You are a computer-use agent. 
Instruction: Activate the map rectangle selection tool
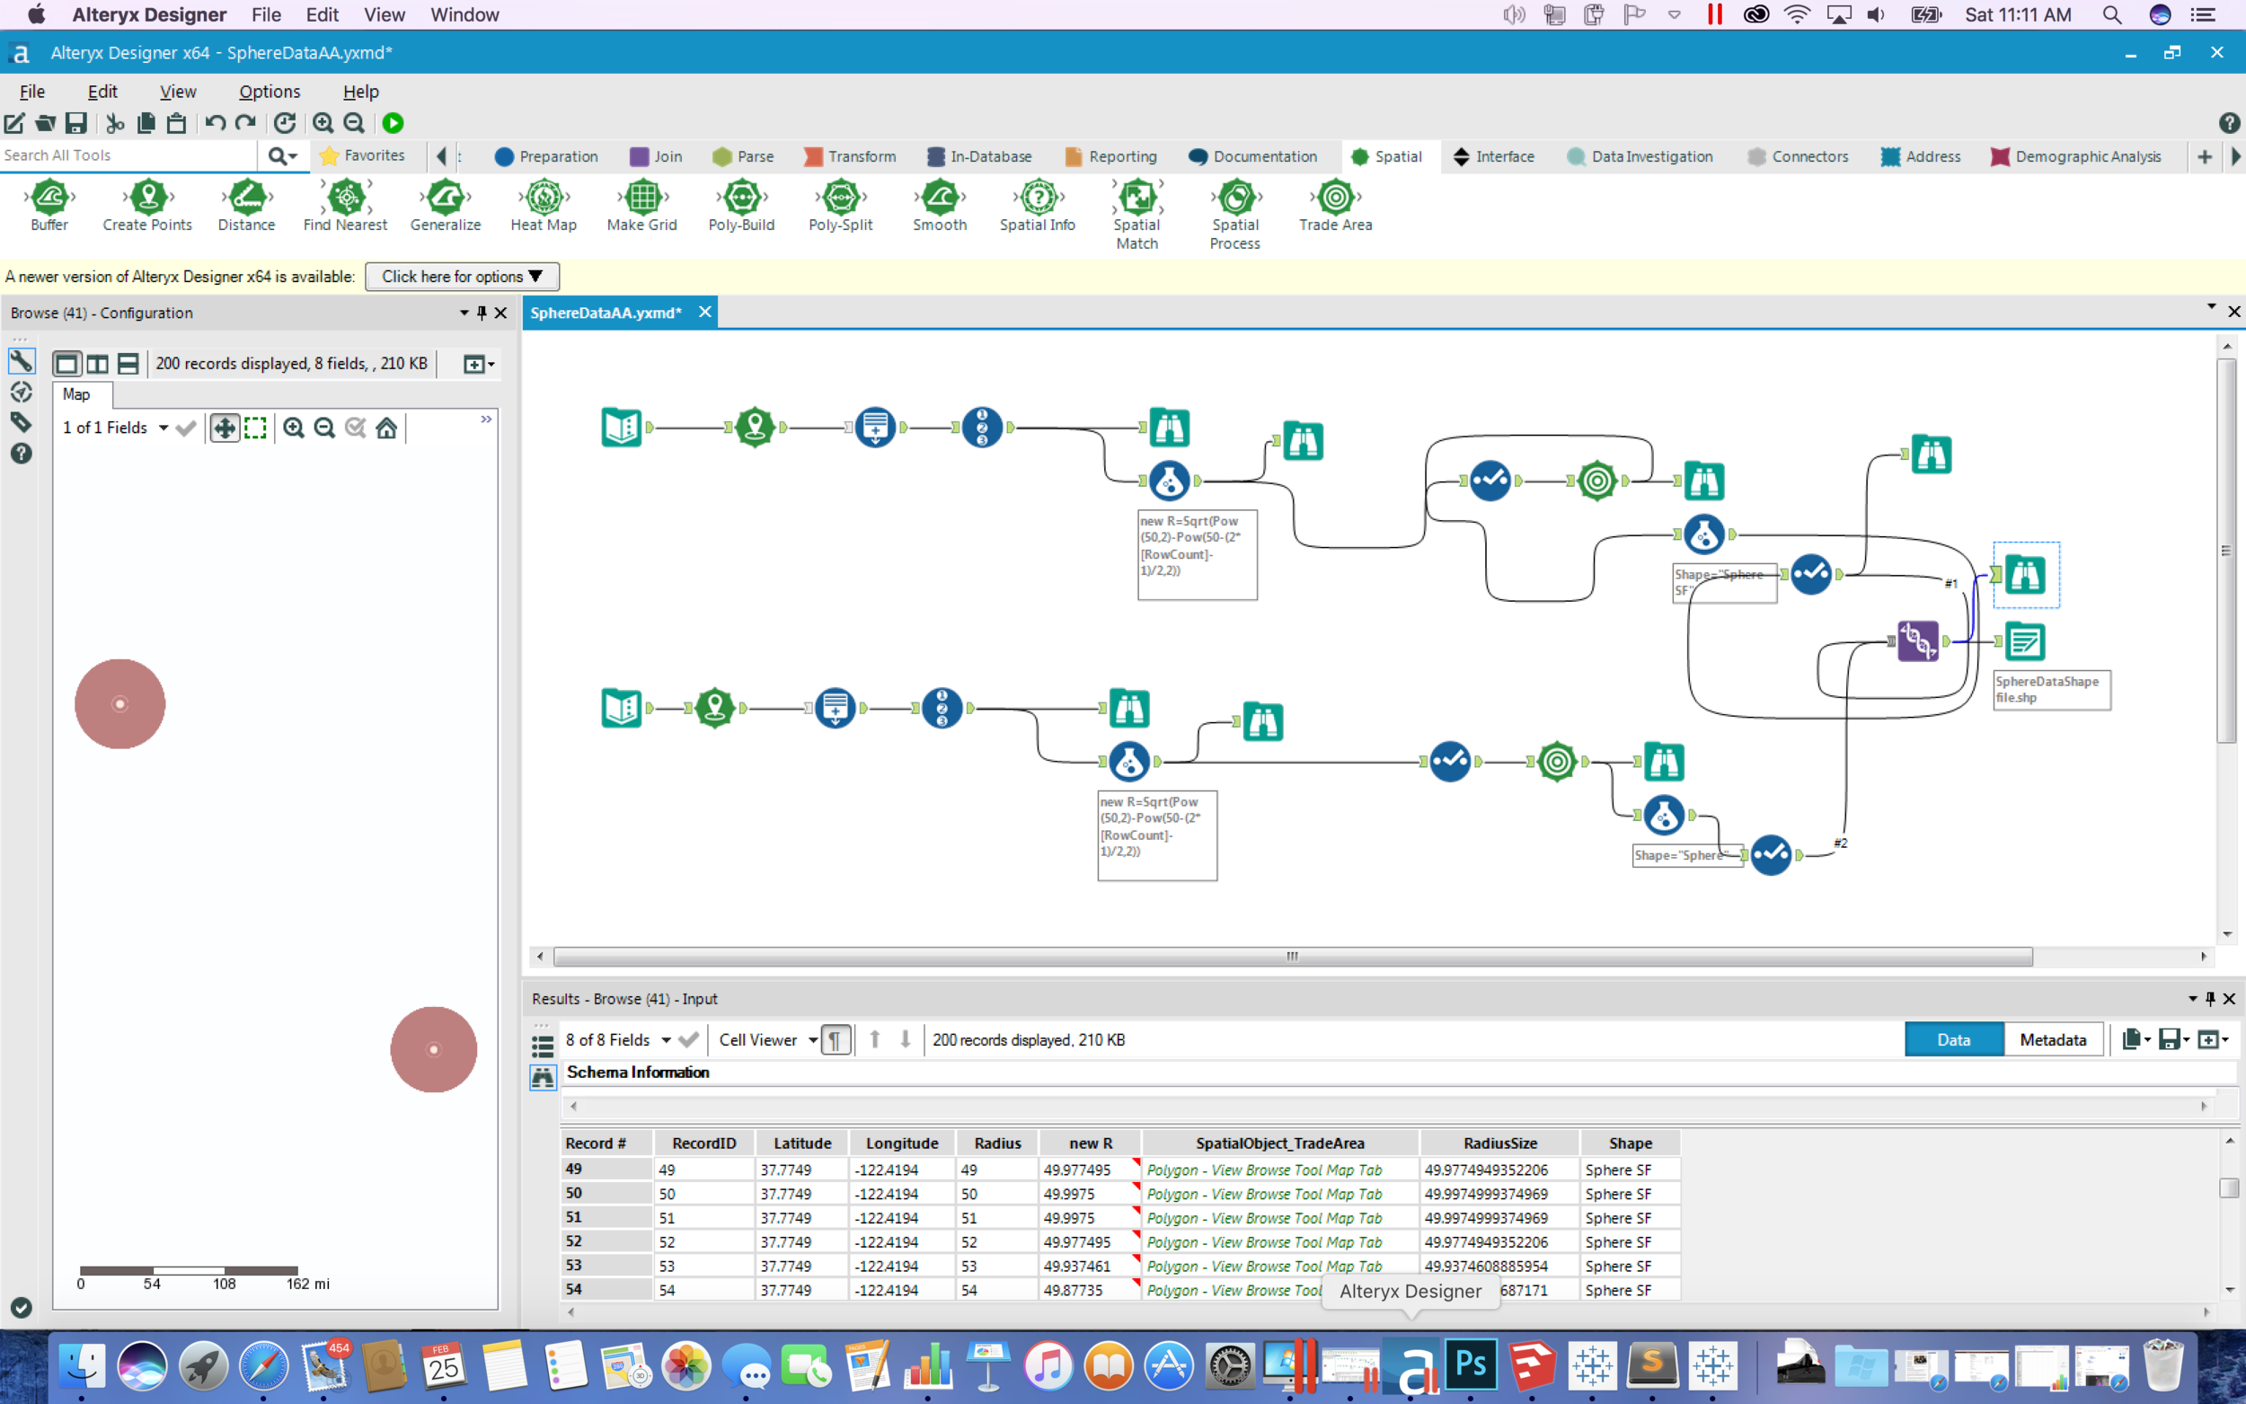coord(255,428)
